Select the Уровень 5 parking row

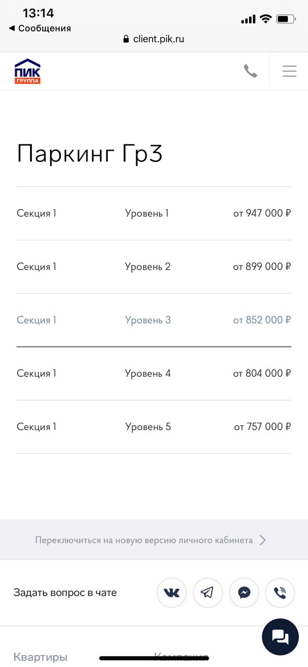click(x=154, y=427)
